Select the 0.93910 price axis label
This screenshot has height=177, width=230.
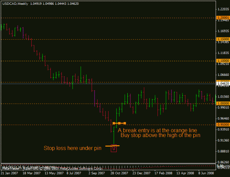point(223,129)
